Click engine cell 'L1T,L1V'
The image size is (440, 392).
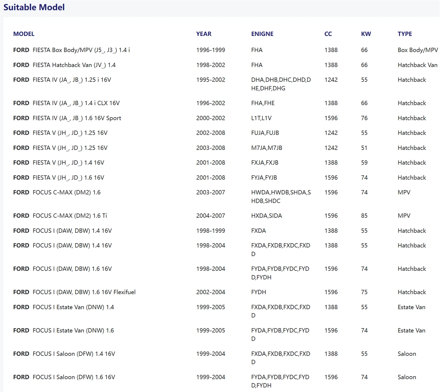[261, 118]
